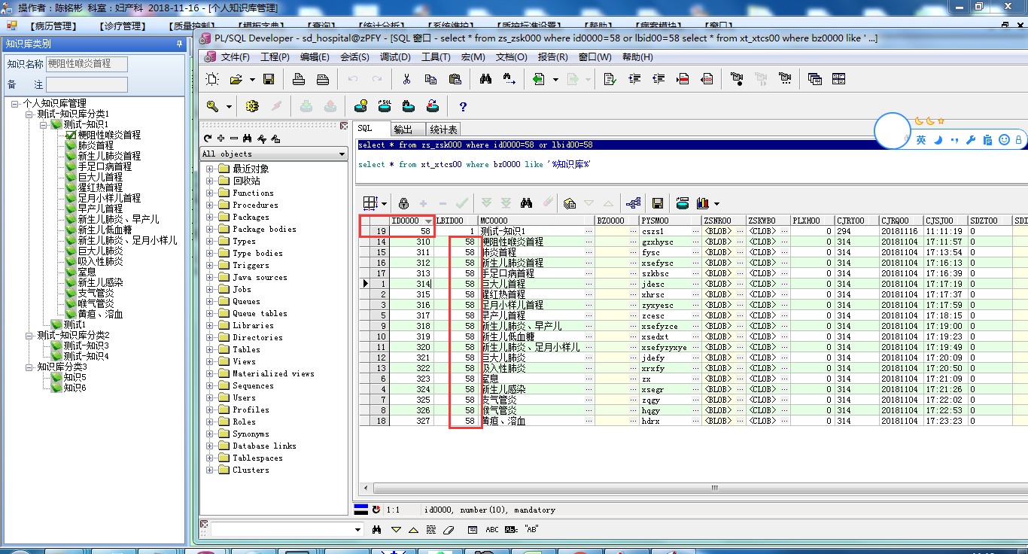The width and height of the screenshot is (1028, 554).
Task: Click the 备注 input field
Action: [87, 85]
